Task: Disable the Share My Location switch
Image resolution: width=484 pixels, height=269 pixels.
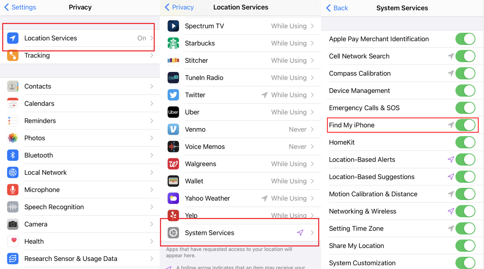Action: 466,246
